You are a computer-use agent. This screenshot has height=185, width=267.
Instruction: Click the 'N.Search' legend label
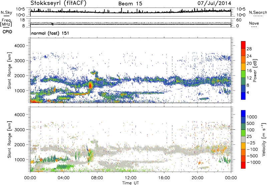pyautogui.click(x=258, y=12)
